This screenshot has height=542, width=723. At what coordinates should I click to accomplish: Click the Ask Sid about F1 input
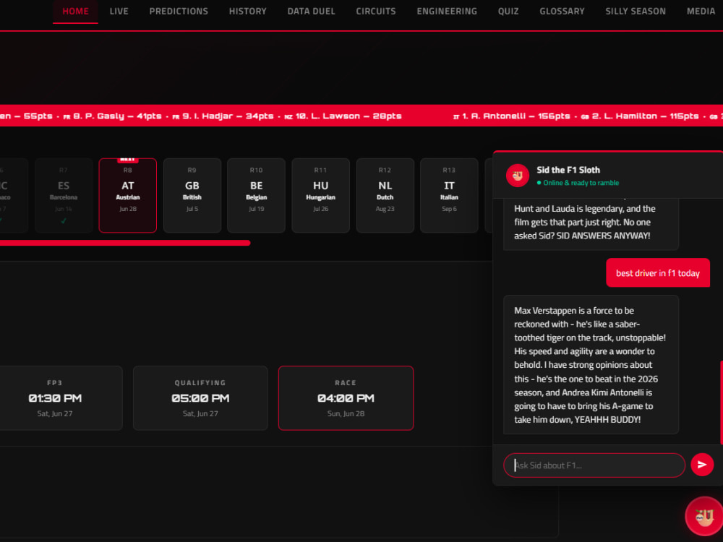click(594, 465)
